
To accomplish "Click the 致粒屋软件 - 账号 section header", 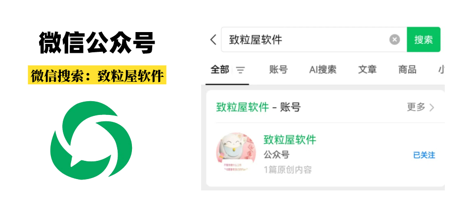I will (258, 107).
